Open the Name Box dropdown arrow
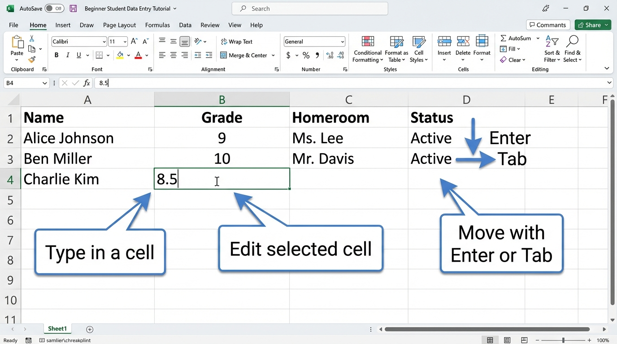The image size is (617, 344). [x=44, y=83]
